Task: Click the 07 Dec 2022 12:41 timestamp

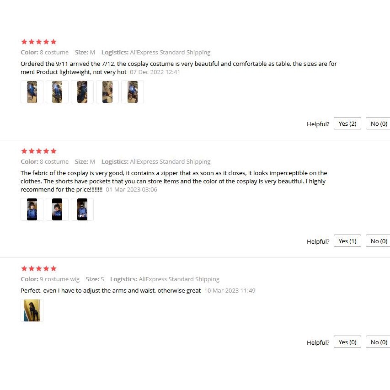Action: [155, 72]
